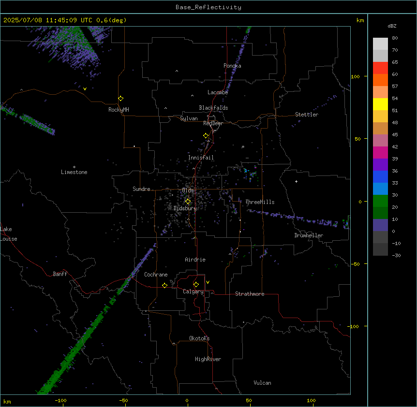Click the Airdrie label
Screen dimensions: 417x407
coord(195,260)
